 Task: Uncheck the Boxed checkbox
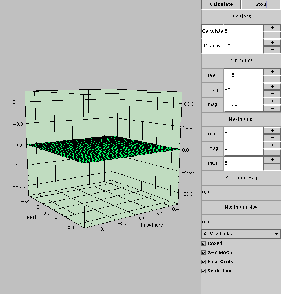point(204,243)
